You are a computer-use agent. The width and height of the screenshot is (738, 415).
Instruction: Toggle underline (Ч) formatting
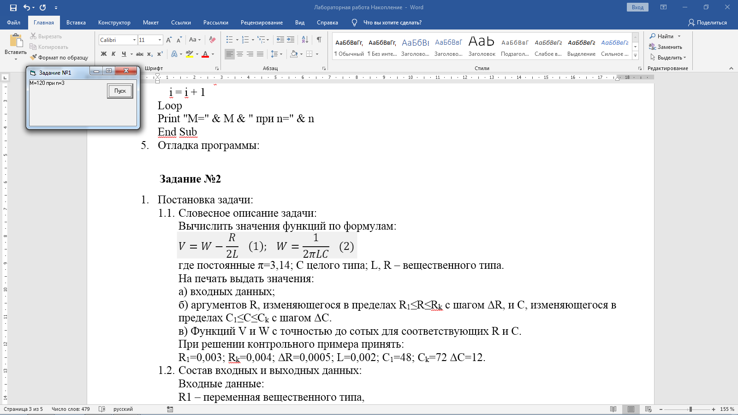124,54
